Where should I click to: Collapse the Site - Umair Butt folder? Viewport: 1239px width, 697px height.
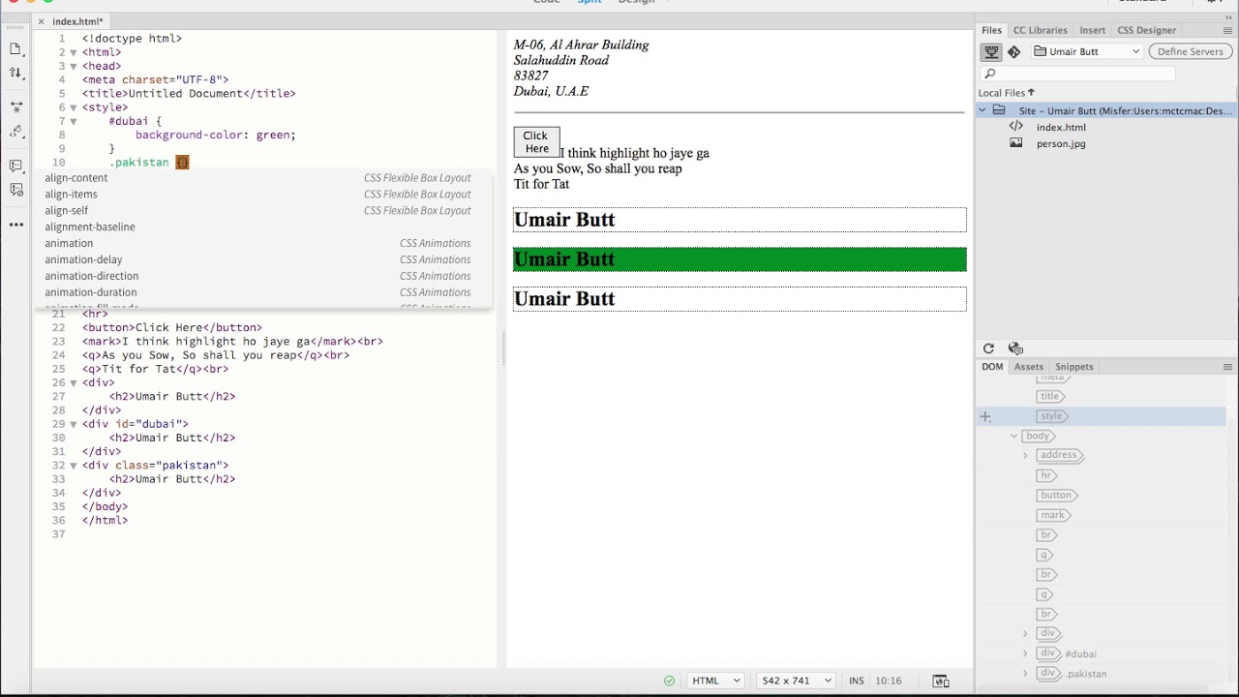[982, 110]
